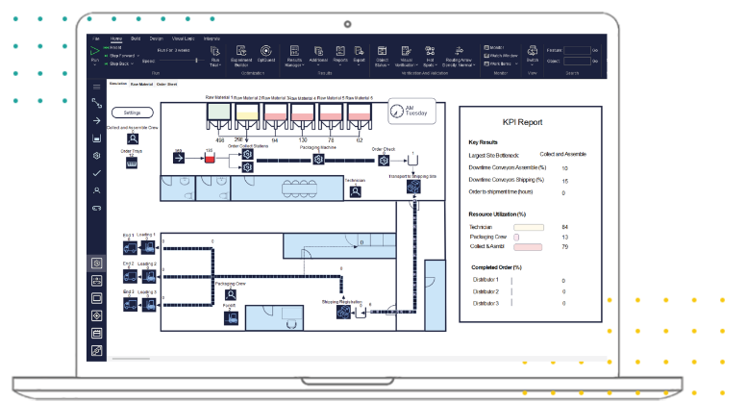
Task: Select the Queue tool in sidebar
Action: pyautogui.click(x=97, y=138)
